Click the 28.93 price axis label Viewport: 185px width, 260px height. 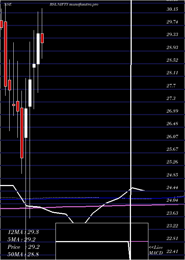pos(172,48)
